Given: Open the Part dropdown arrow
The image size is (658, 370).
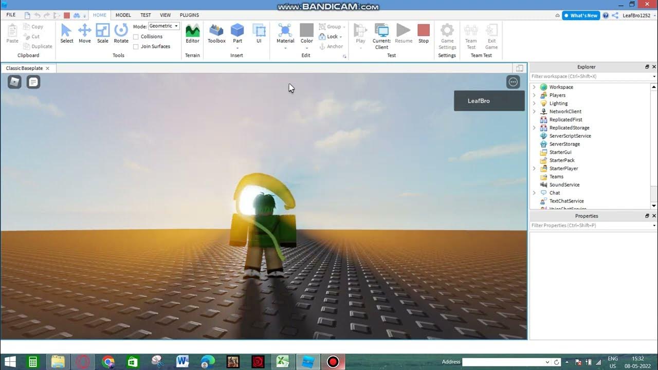Looking at the screenshot, I should tap(237, 48).
